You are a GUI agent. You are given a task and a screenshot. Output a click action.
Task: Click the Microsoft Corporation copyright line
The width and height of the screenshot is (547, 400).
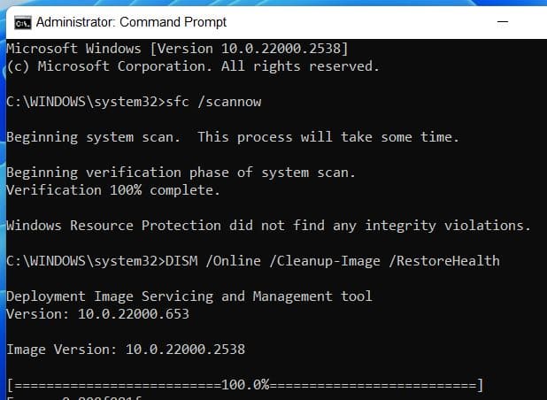[x=192, y=66]
